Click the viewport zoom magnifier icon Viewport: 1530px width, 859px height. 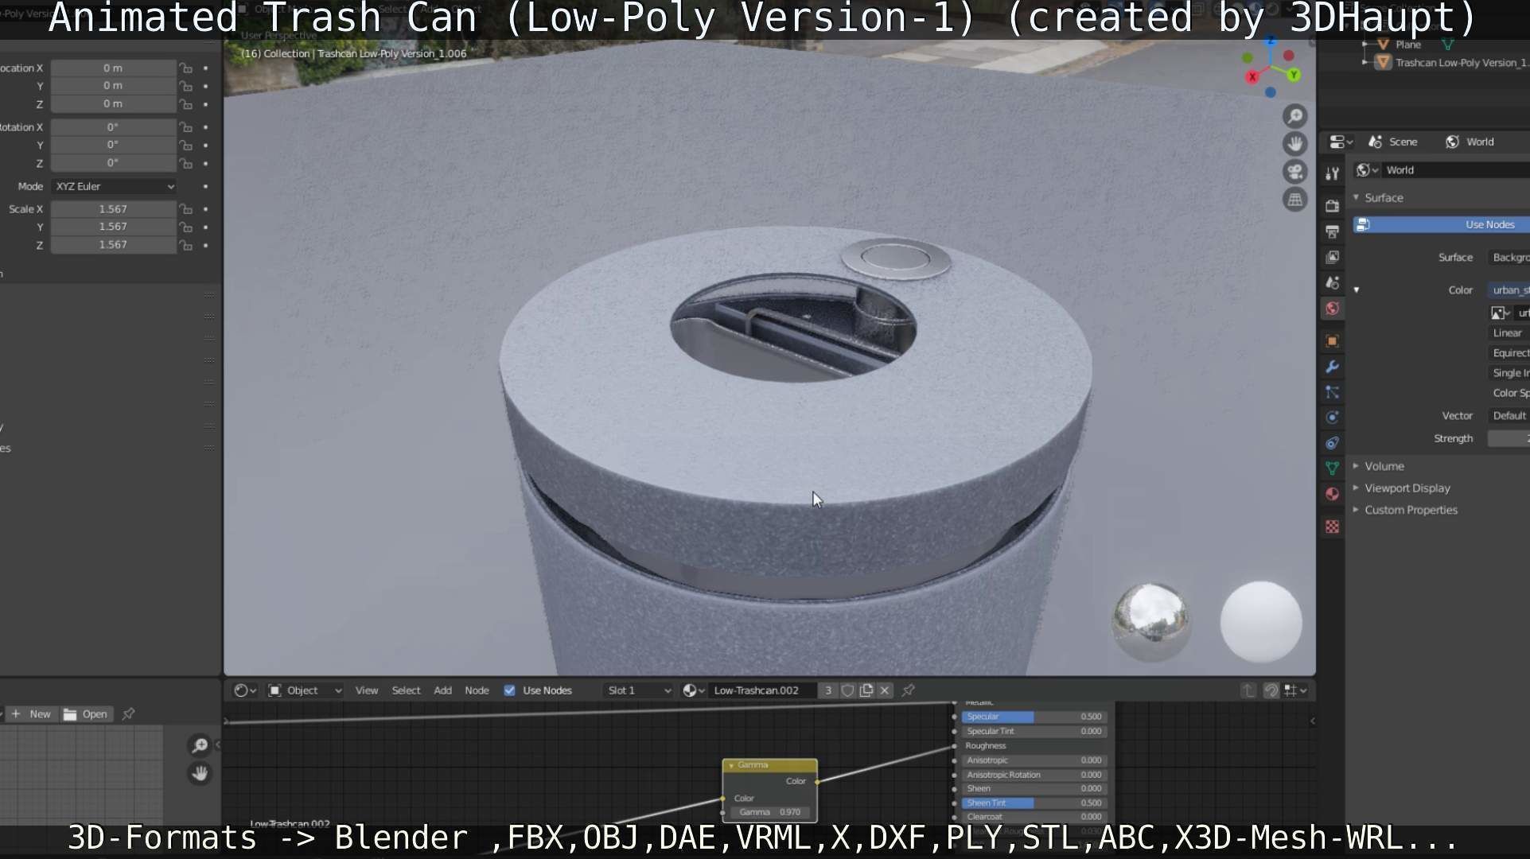pos(1295,116)
